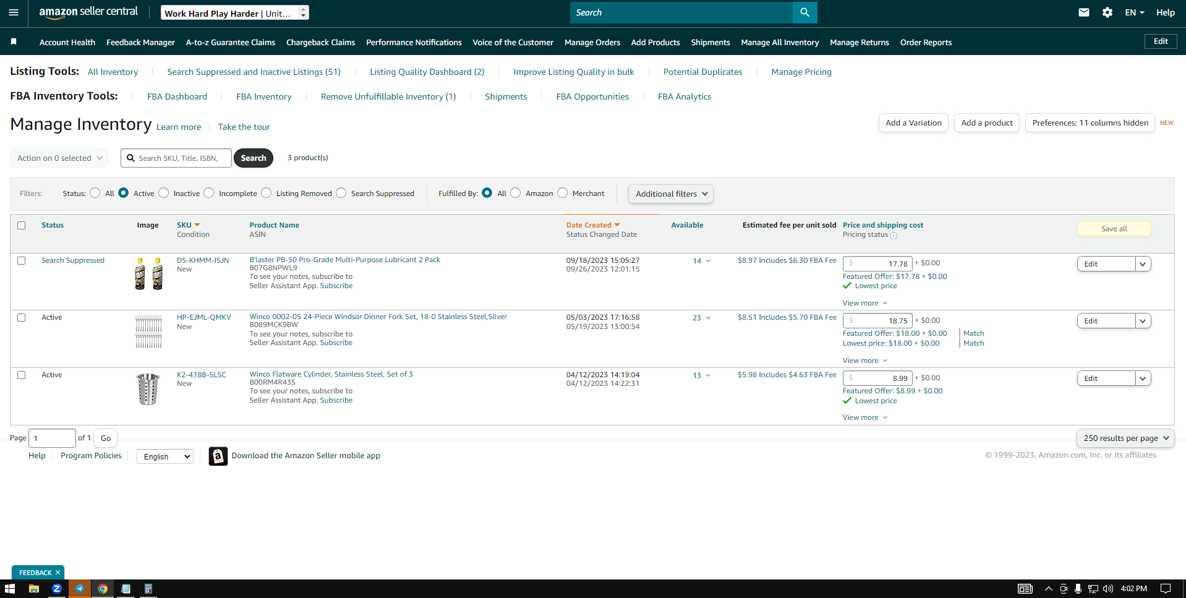Click the Amazon Seller Central logo

coord(88,12)
